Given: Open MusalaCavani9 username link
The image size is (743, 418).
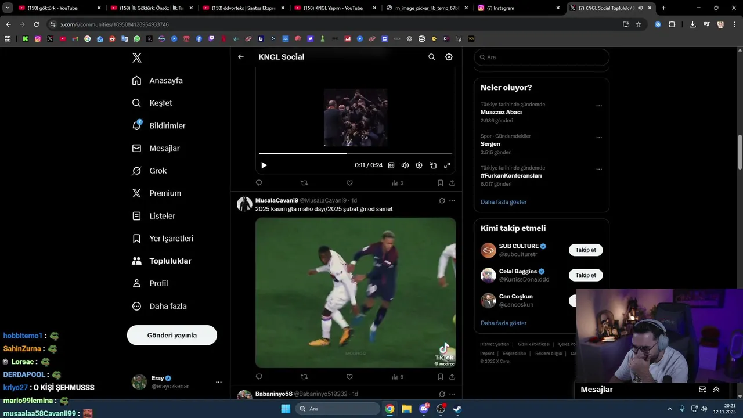Looking at the screenshot, I should click(277, 200).
